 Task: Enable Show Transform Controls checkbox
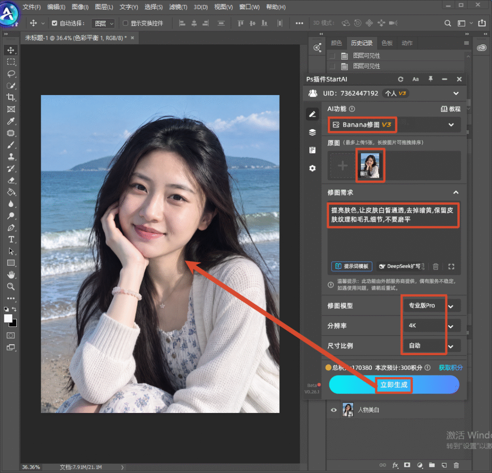point(125,23)
